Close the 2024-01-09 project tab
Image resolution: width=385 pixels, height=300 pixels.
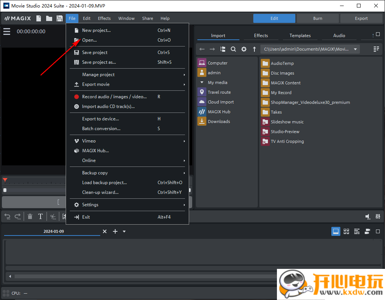105,231
